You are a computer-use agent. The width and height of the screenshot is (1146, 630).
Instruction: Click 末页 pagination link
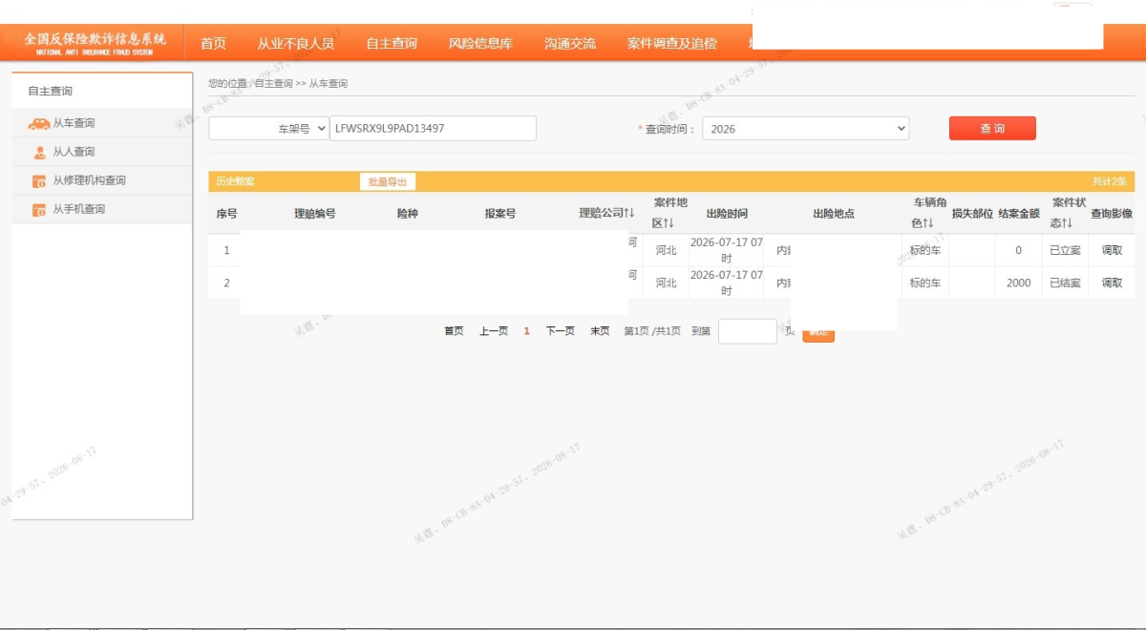tap(600, 331)
